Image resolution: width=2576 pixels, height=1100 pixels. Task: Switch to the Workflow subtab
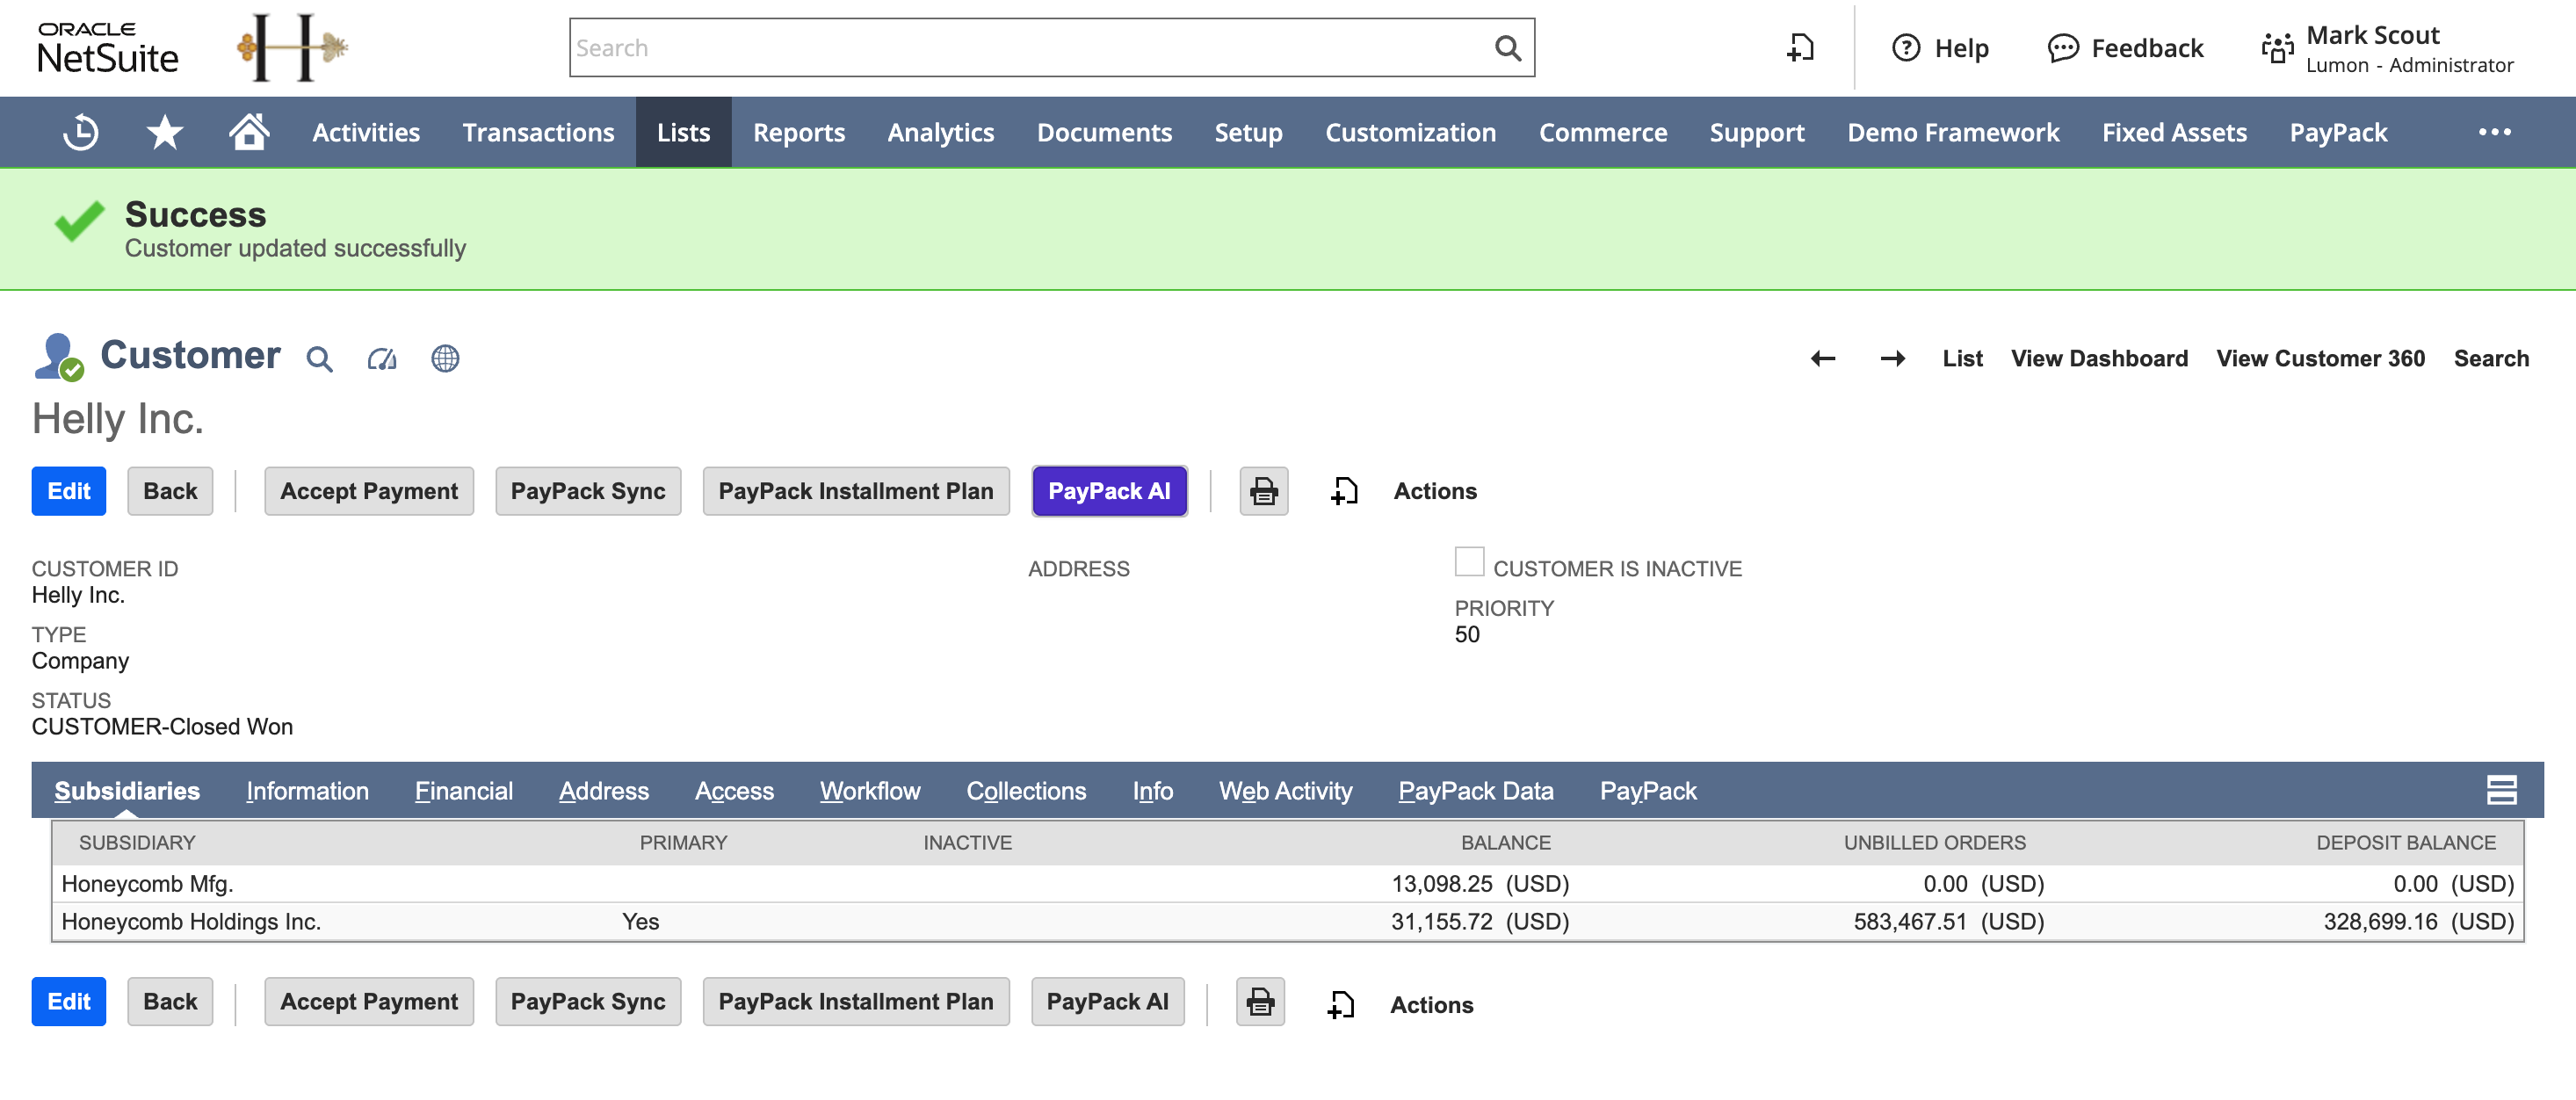(870, 790)
